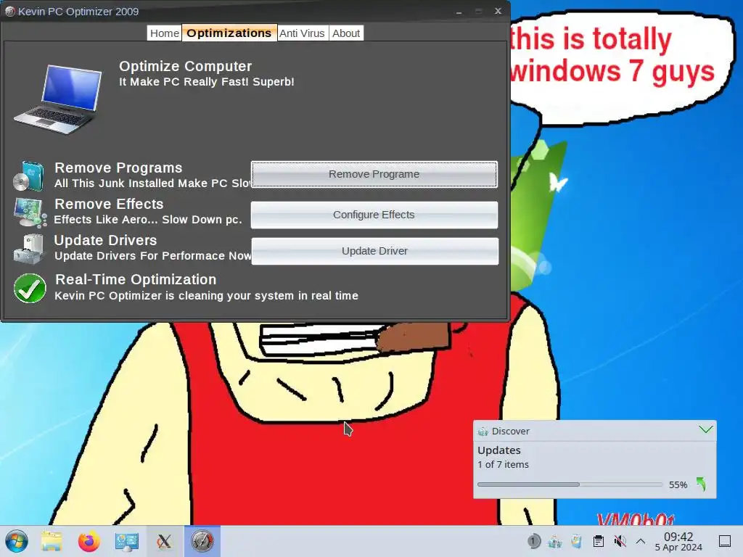Open the Start menu orb
Viewport: 743px width, 557px height.
17,541
